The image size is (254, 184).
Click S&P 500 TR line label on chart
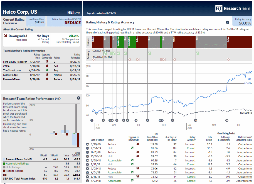click(246, 113)
